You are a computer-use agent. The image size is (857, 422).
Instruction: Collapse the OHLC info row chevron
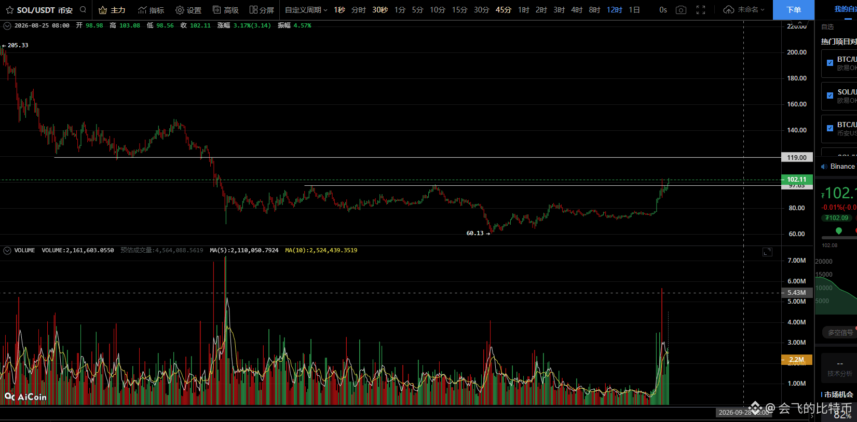[x=7, y=25]
